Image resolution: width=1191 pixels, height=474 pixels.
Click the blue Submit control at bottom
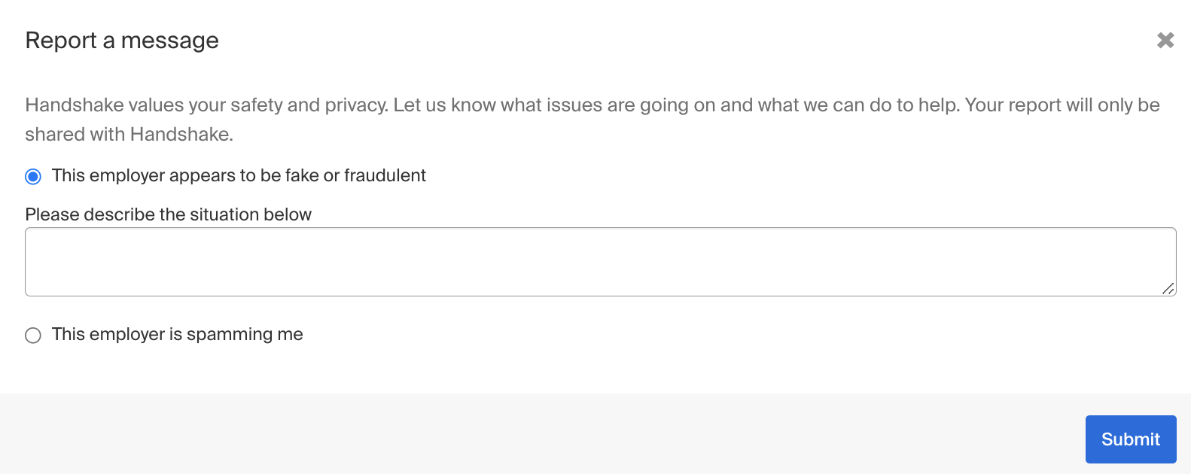point(1130,439)
